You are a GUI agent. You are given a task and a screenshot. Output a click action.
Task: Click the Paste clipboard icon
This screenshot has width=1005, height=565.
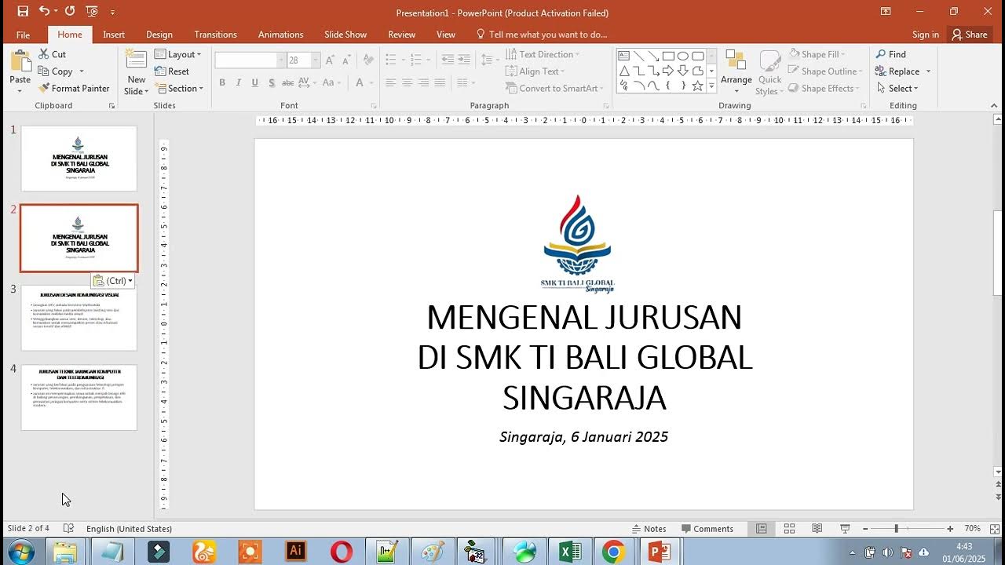[x=20, y=61]
